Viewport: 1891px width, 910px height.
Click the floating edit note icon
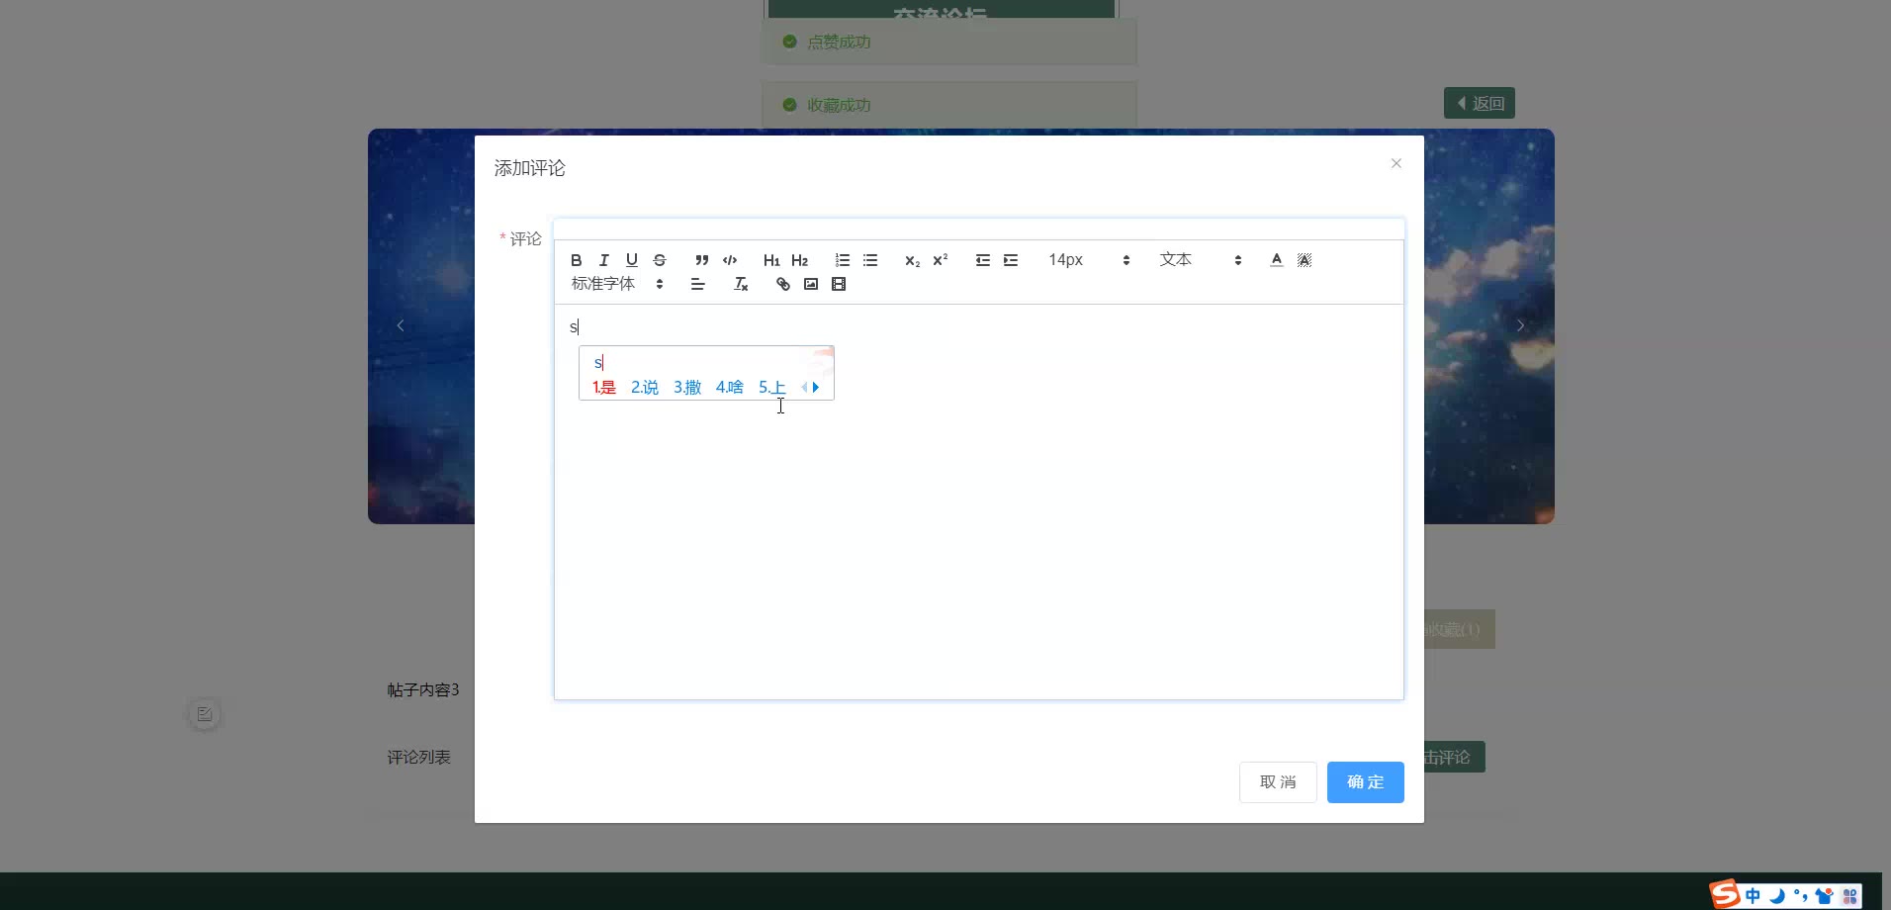pos(205,714)
